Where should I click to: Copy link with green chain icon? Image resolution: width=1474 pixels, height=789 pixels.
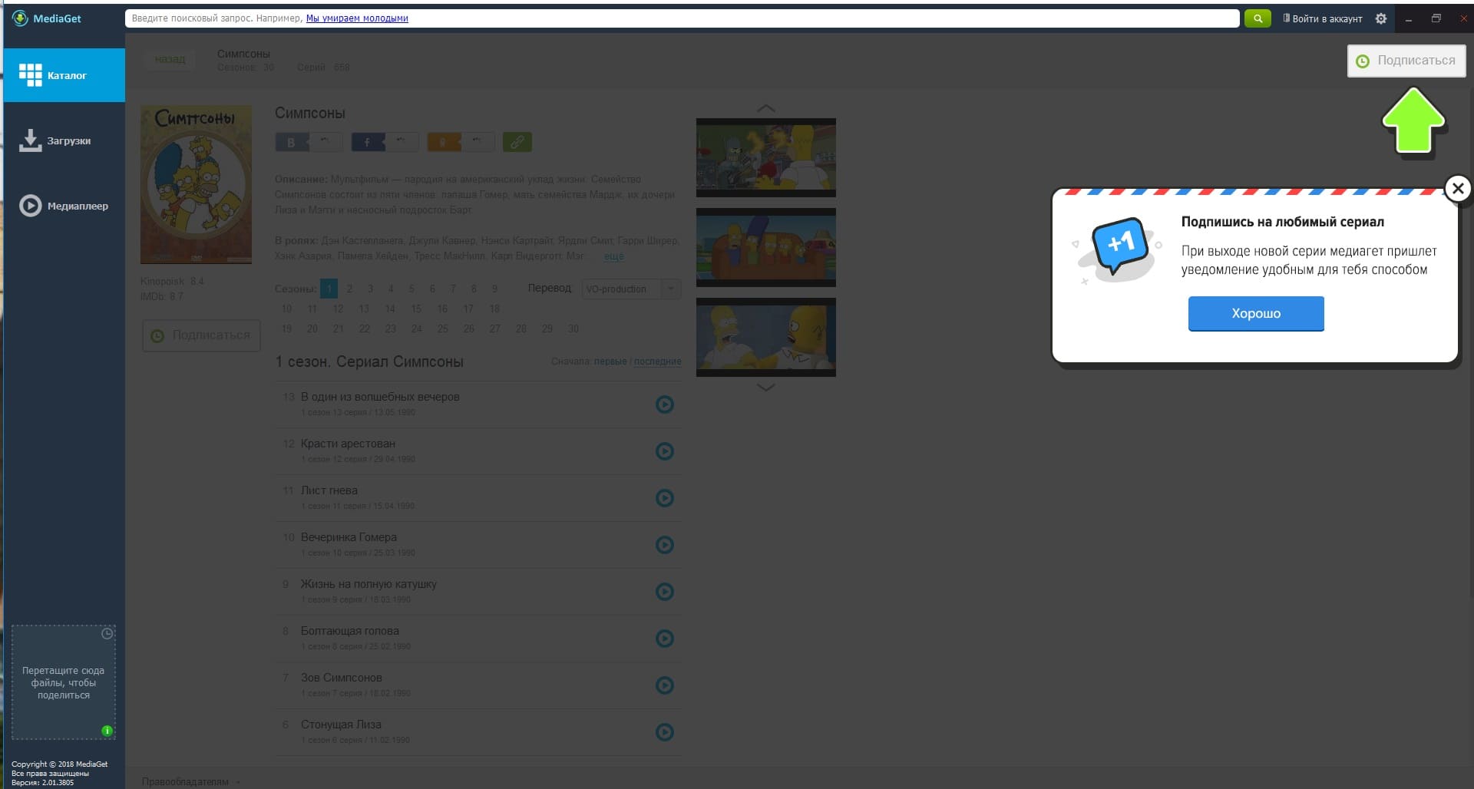[517, 142]
